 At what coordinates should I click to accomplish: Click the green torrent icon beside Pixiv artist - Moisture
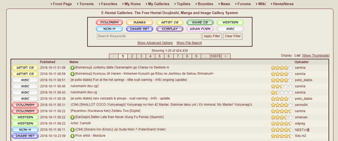tap(72, 136)
